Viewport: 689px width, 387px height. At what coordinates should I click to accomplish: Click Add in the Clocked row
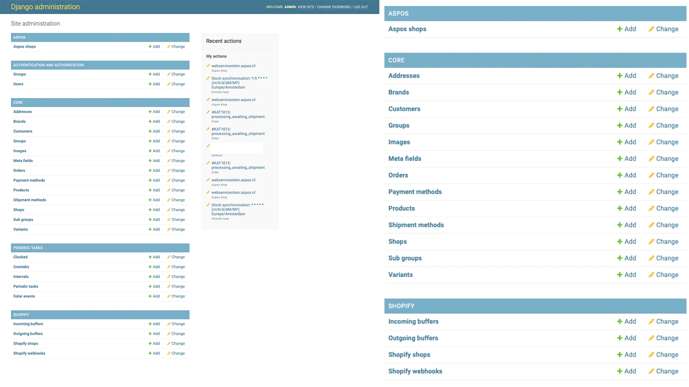point(156,257)
